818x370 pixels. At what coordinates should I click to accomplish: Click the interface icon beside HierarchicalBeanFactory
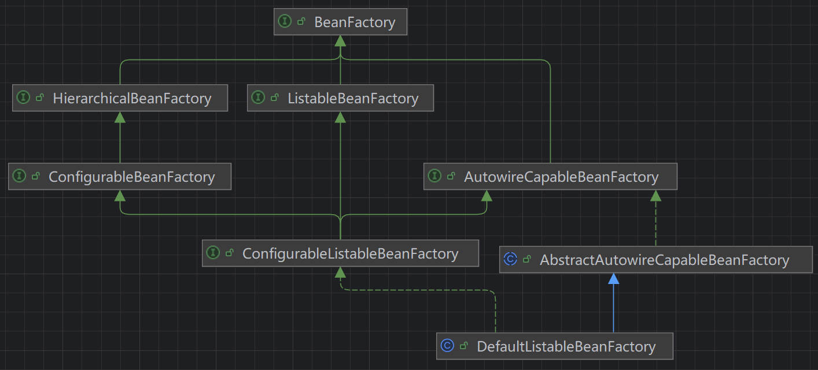[x=23, y=98]
